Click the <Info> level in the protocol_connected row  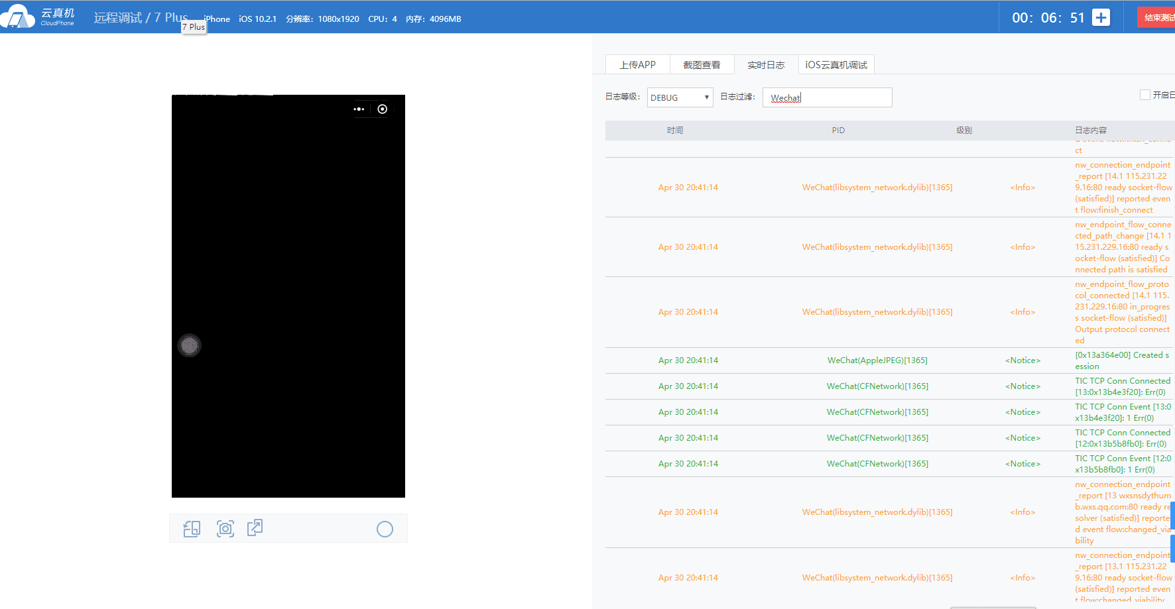coord(1022,312)
